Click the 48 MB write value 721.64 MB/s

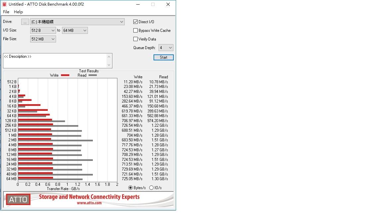[132, 174]
